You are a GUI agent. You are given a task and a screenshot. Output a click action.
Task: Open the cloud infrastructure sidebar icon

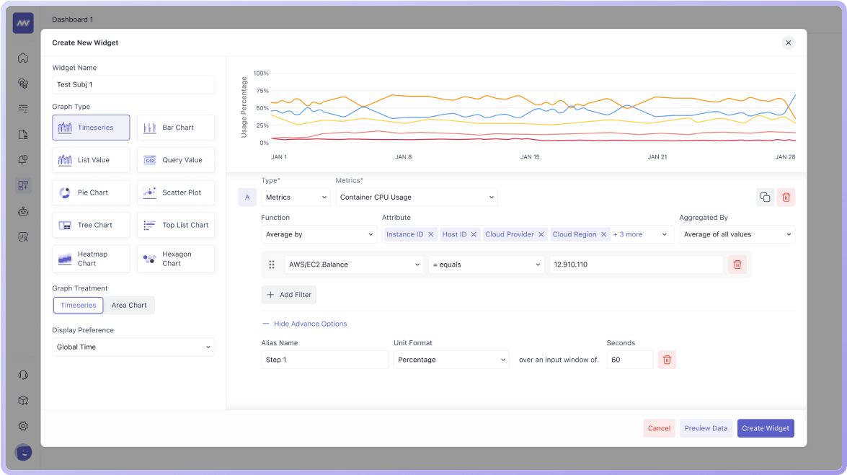tap(22, 83)
